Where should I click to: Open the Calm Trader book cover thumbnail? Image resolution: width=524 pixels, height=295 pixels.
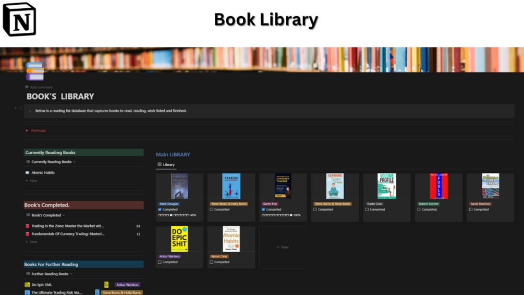pos(335,186)
